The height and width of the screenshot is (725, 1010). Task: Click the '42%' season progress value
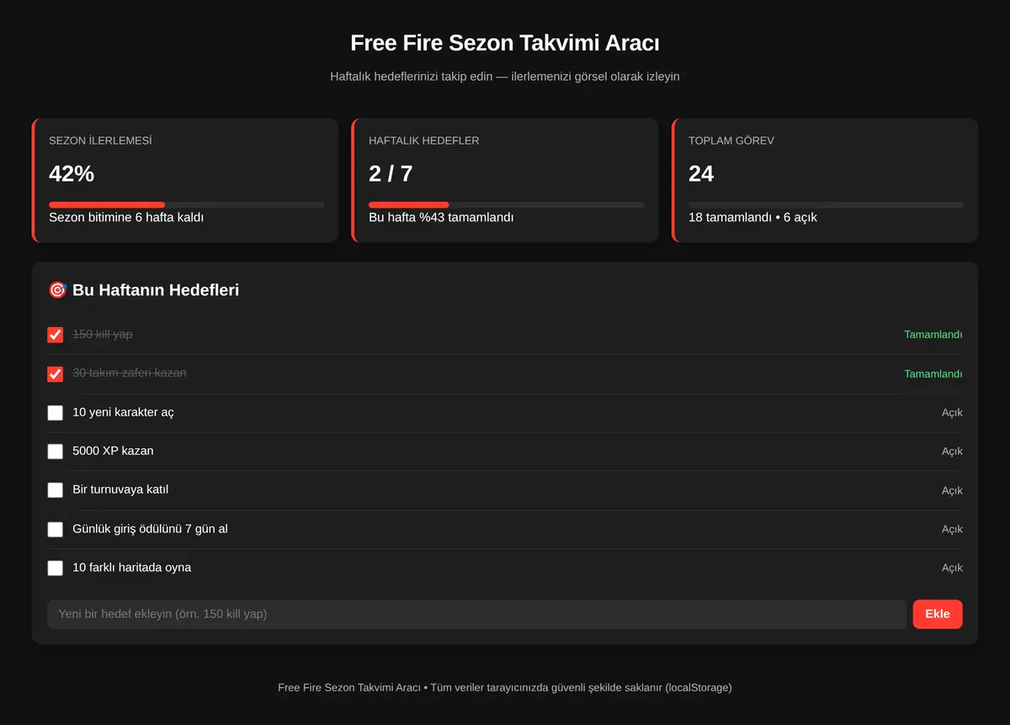72,174
